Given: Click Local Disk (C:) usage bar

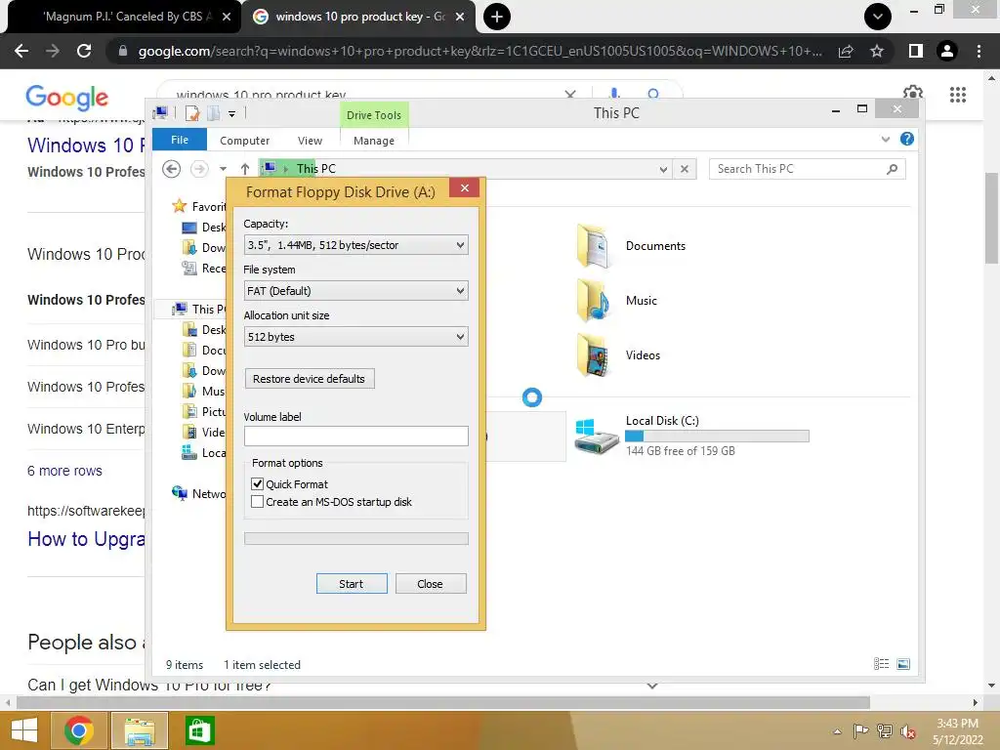Looking at the screenshot, I should [x=717, y=437].
